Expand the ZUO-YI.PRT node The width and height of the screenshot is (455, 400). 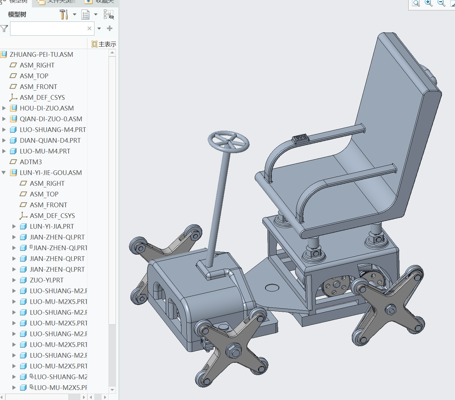(x=14, y=280)
